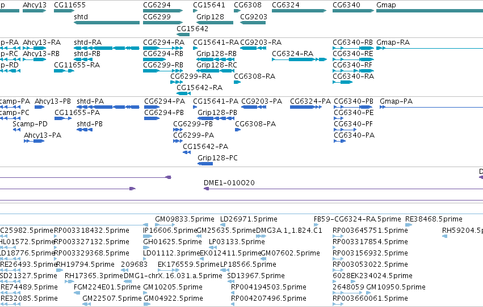
Task: Click the CG15641 gene label
Action: click(209, 5)
